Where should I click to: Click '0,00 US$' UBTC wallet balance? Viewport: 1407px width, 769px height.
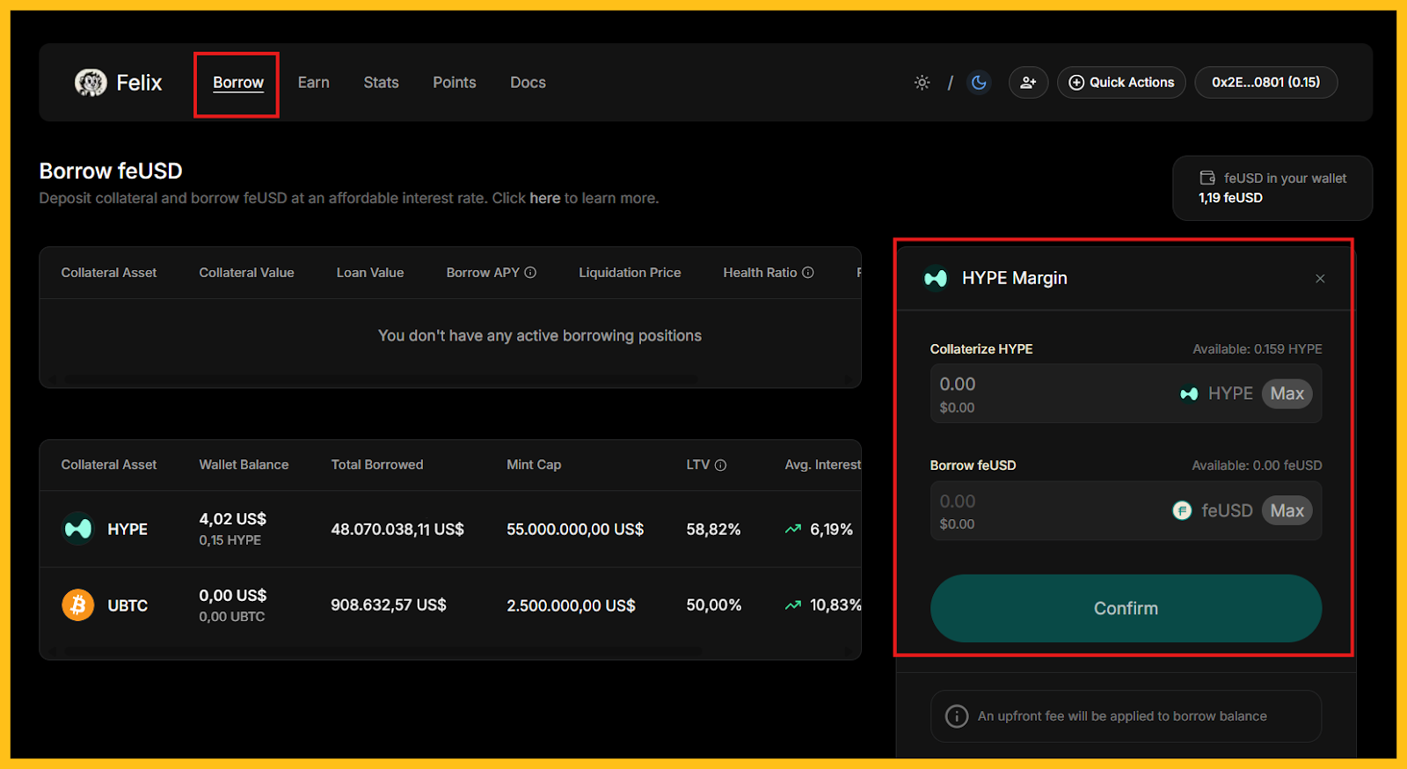coord(233,596)
